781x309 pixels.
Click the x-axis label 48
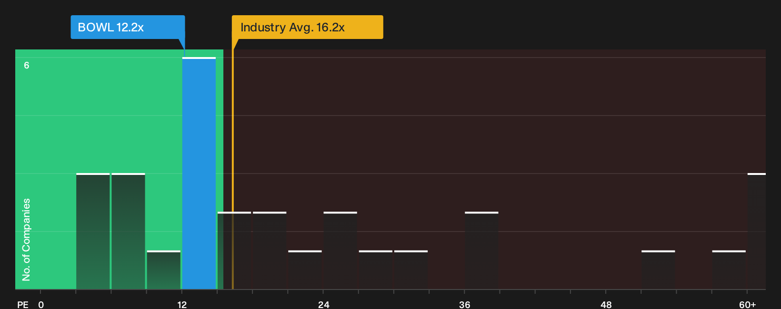click(x=606, y=304)
